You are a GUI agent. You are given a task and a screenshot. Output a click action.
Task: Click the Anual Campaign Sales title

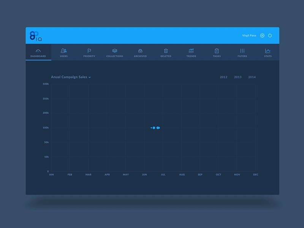[x=69, y=77]
